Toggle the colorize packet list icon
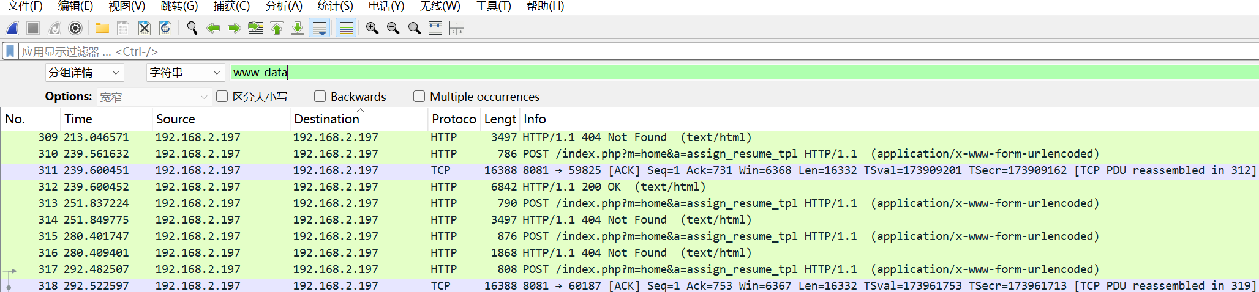The height and width of the screenshot is (292, 1259). pos(346,28)
